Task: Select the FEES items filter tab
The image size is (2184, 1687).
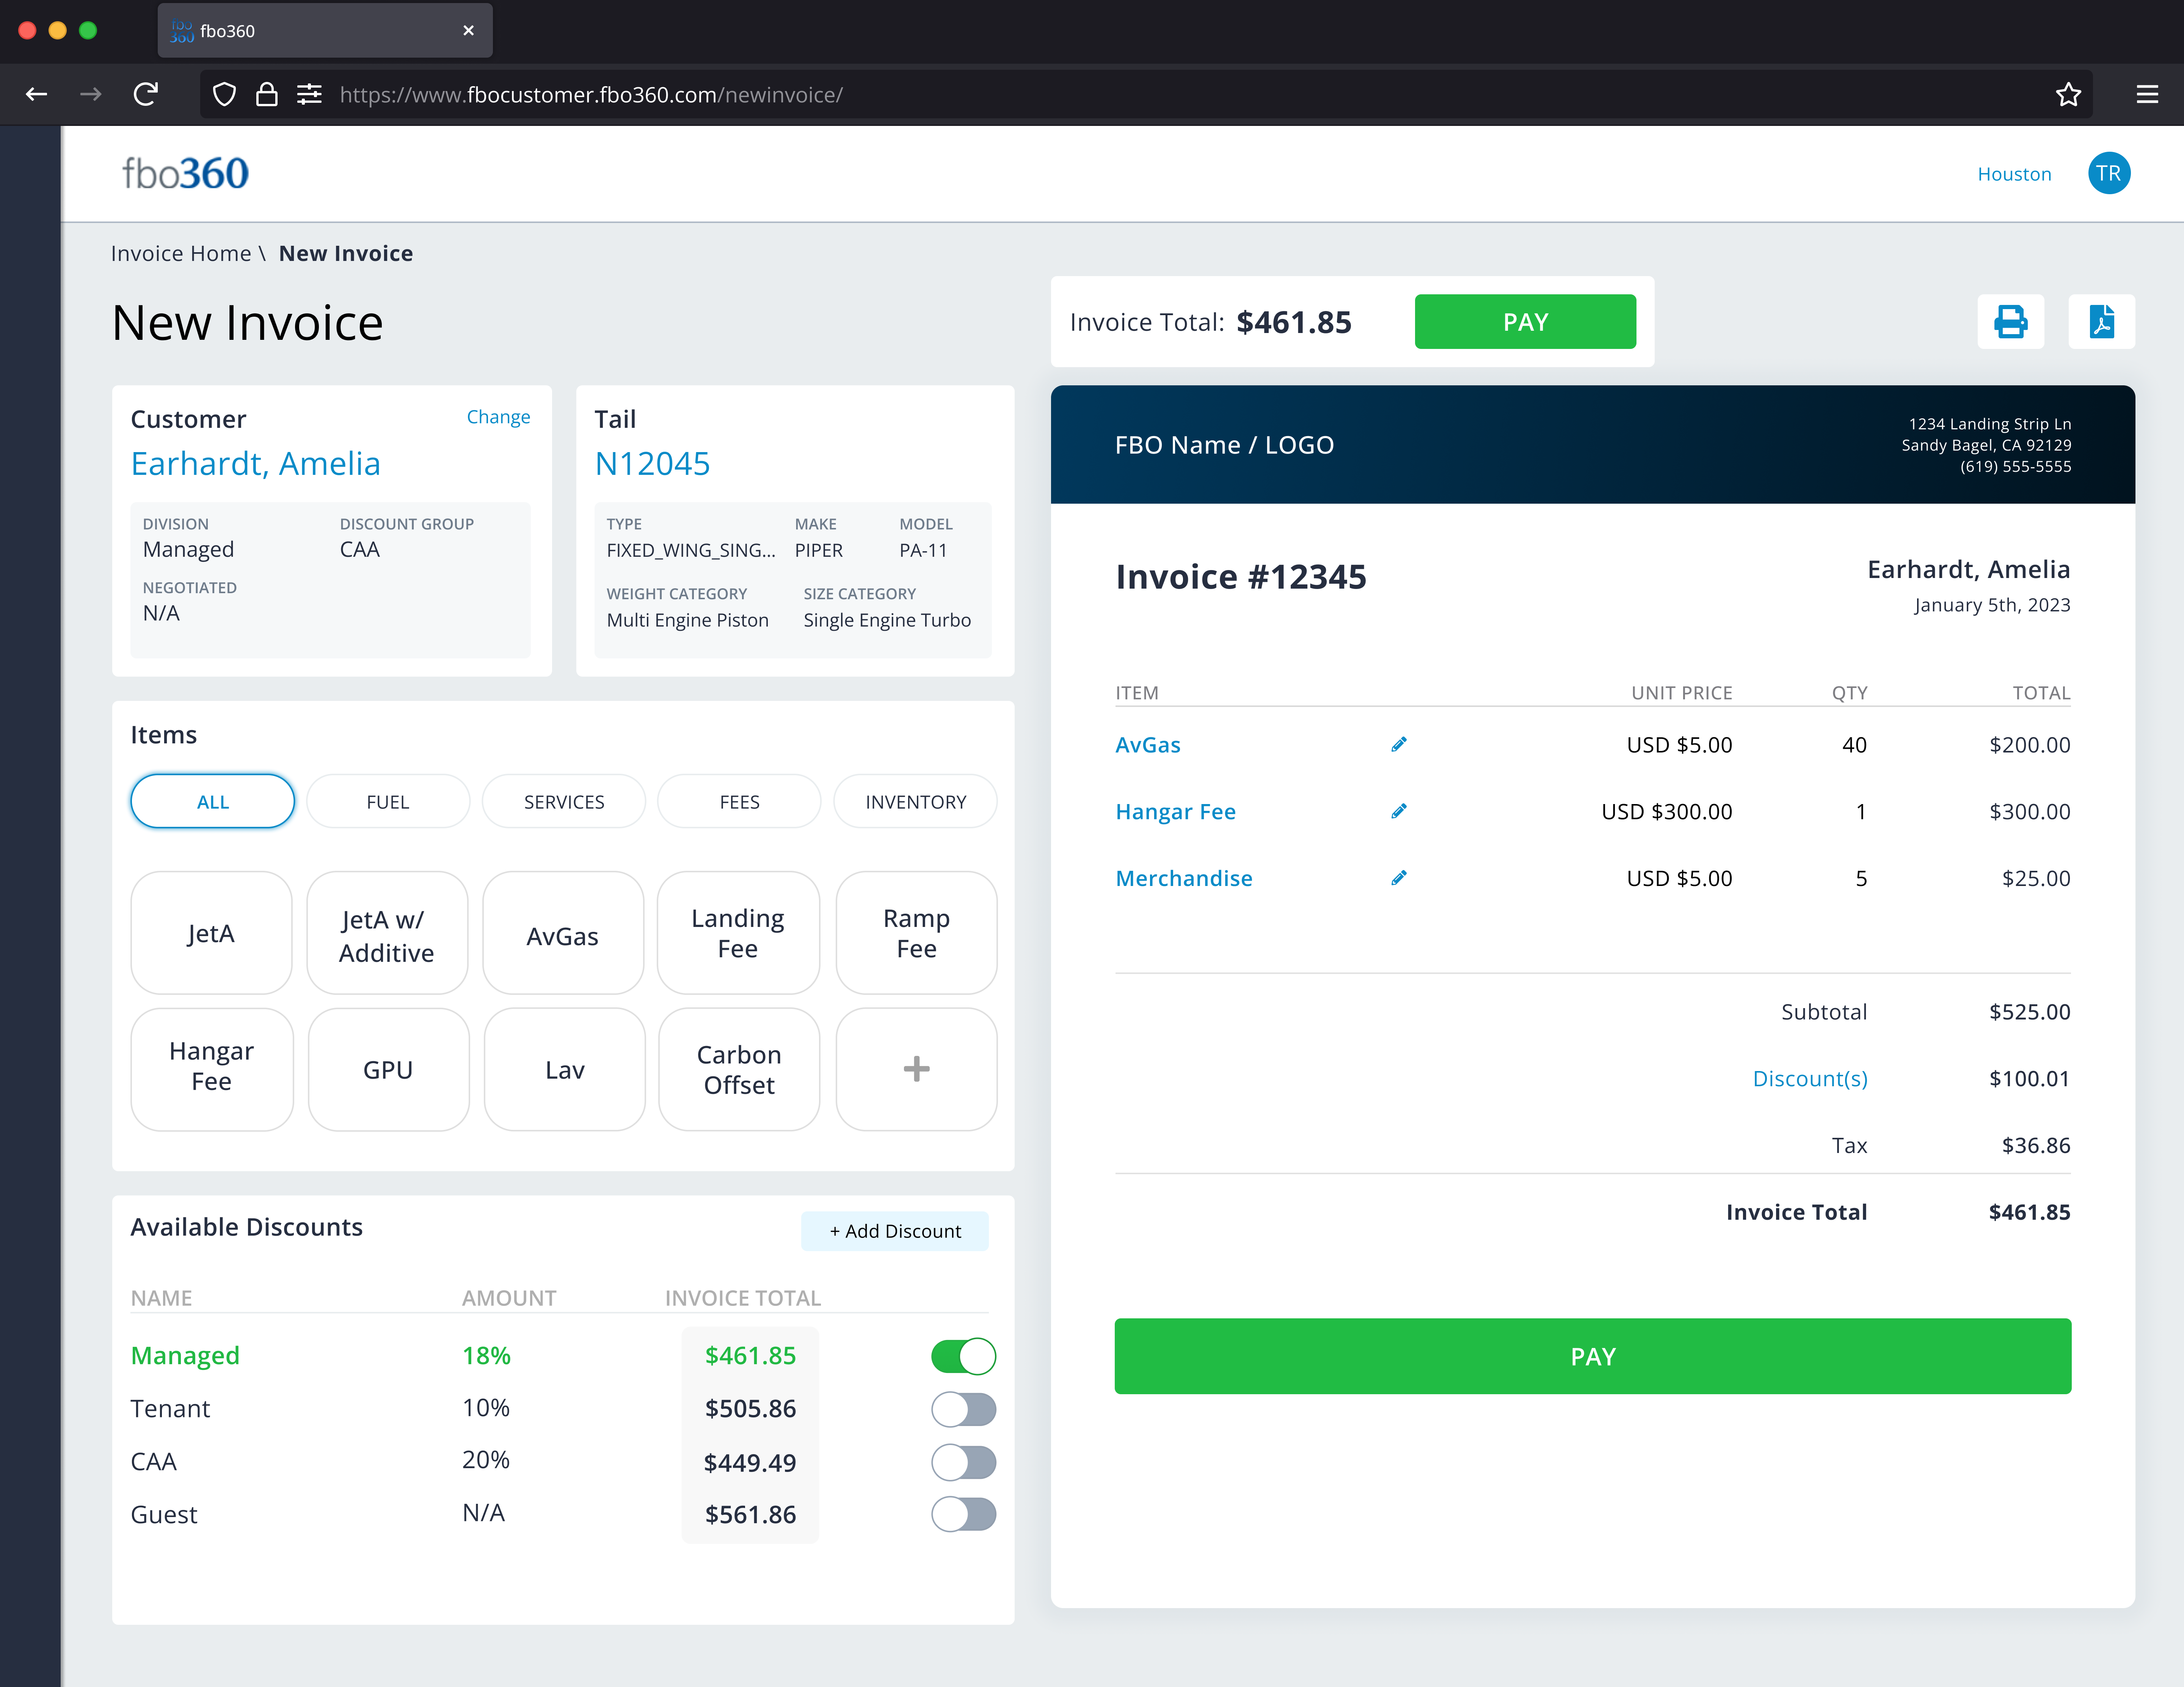Action: (x=739, y=801)
